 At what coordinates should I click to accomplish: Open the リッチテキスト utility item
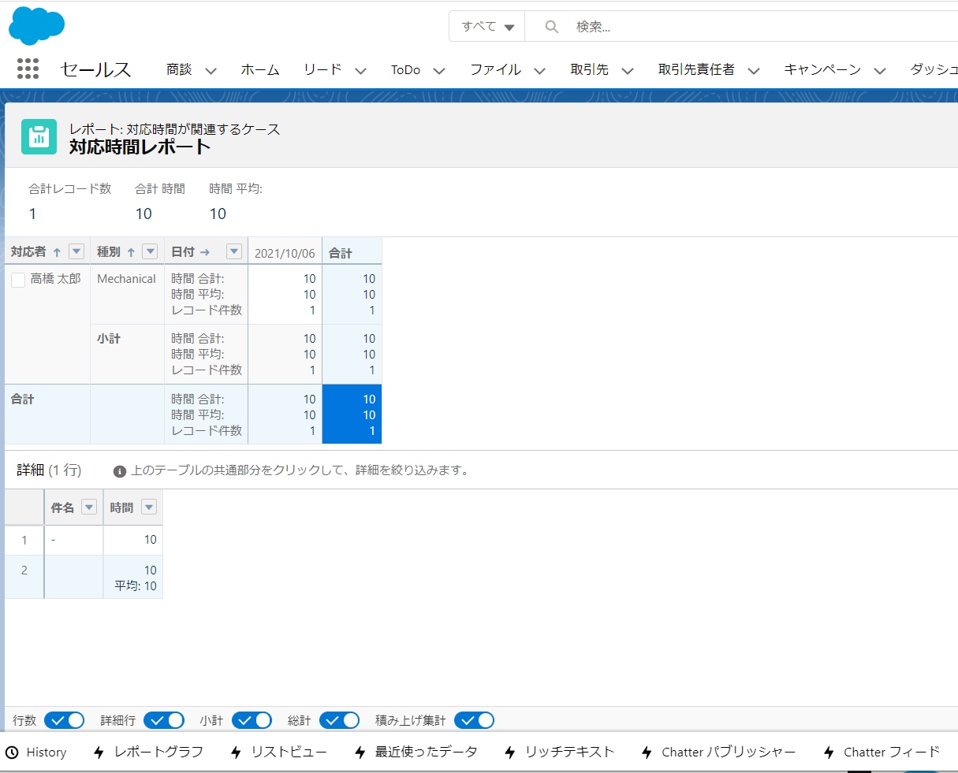pyautogui.click(x=560, y=753)
